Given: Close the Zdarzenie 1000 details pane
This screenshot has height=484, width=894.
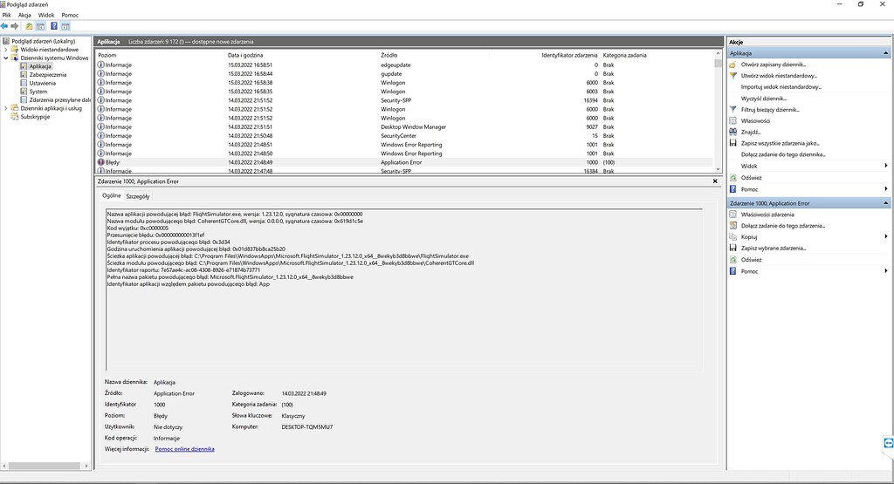Looking at the screenshot, I should [715, 181].
